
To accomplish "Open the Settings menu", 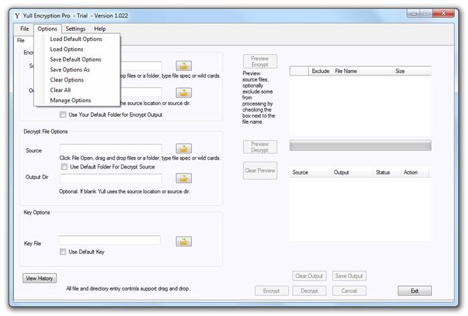I will click(76, 29).
